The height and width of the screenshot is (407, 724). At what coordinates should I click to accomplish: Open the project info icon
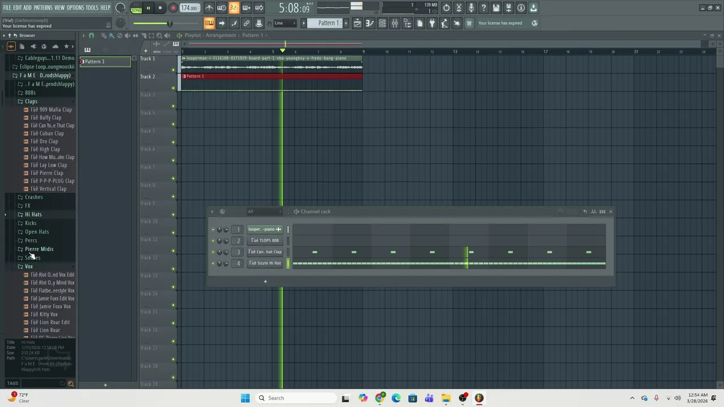click(x=521, y=8)
